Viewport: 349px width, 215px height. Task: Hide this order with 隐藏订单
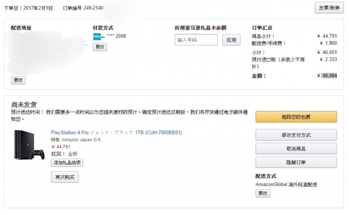tap(296, 162)
